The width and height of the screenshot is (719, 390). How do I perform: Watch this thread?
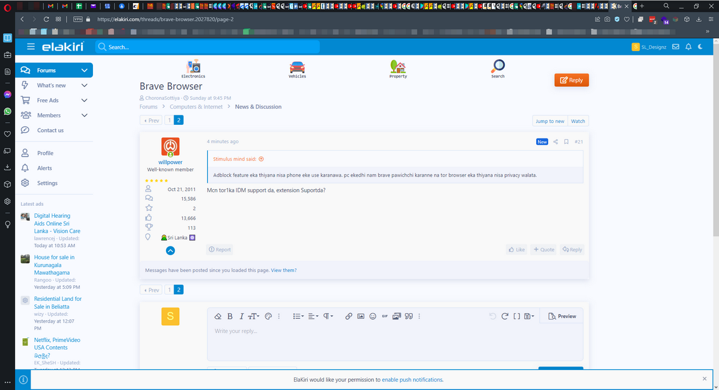click(578, 121)
